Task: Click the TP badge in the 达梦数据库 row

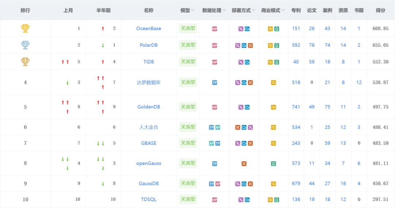Action: click(x=214, y=82)
